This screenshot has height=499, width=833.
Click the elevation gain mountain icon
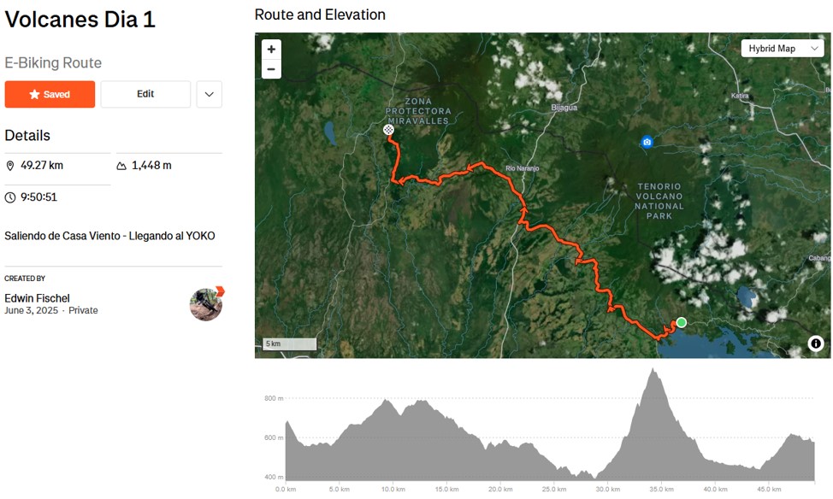(x=121, y=166)
